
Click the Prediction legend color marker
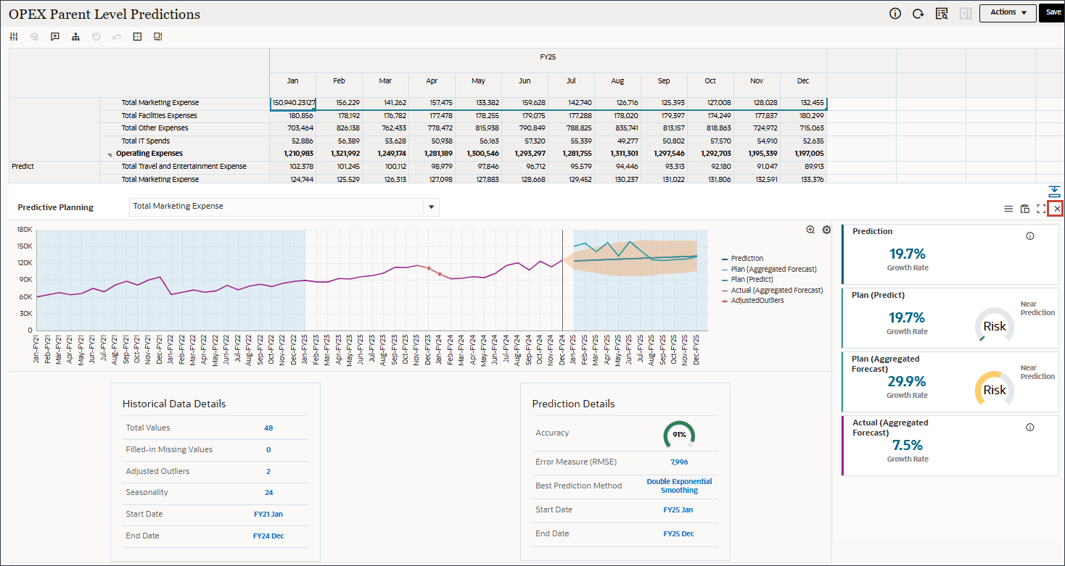coord(725,259)
